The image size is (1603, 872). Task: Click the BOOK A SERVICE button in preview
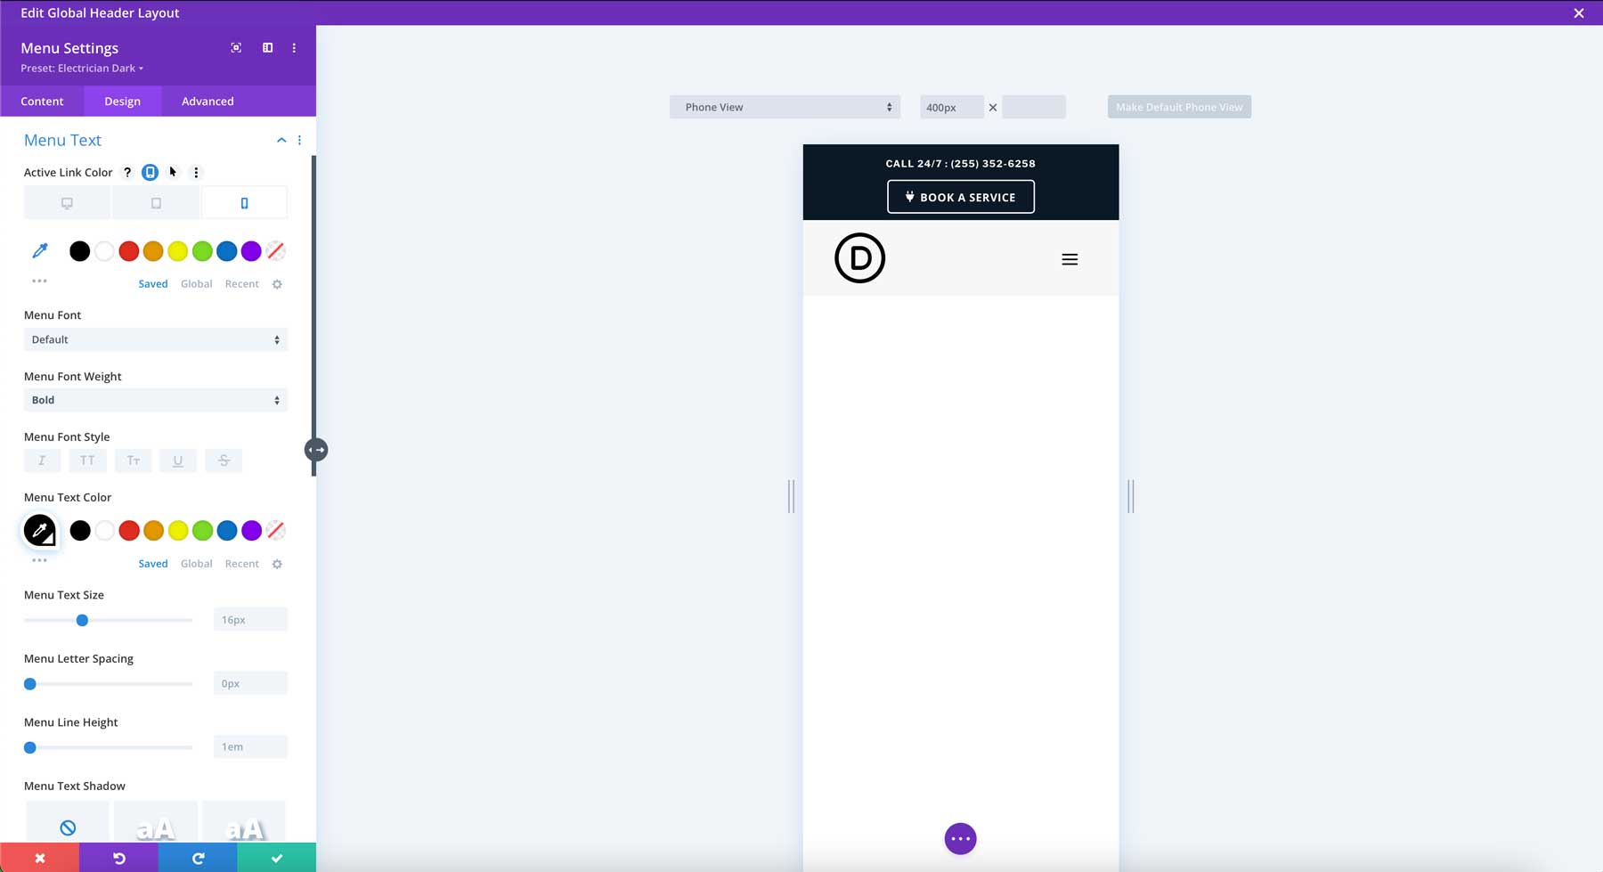960,197
